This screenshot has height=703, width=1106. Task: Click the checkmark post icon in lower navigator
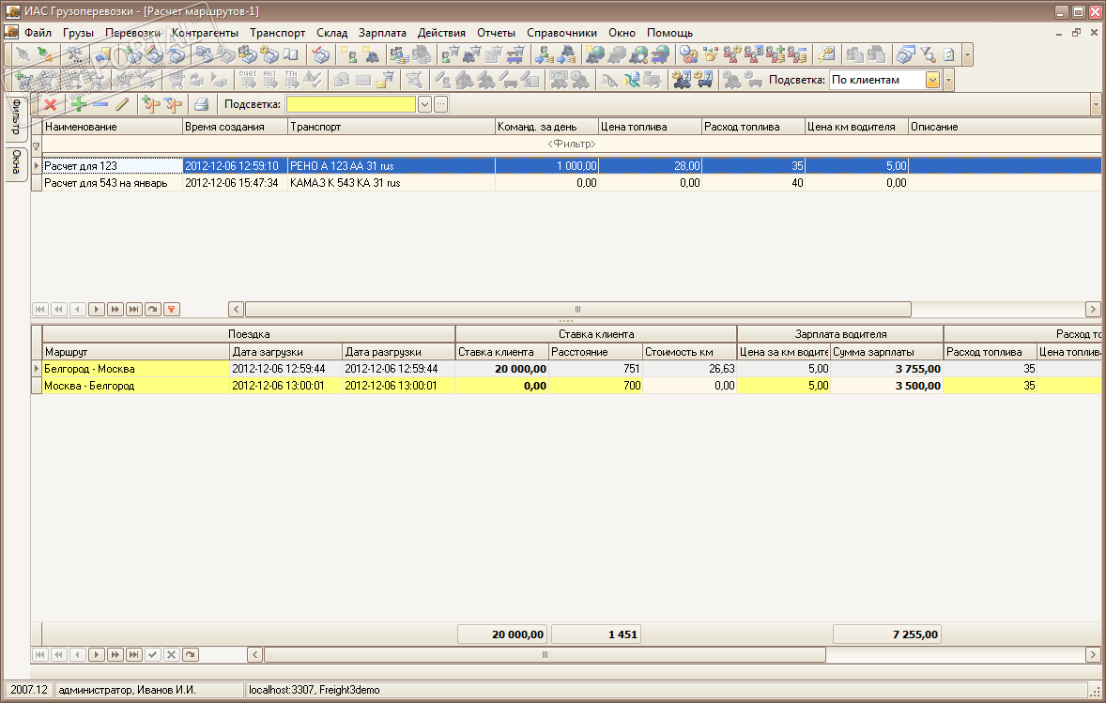click(153, 654)
